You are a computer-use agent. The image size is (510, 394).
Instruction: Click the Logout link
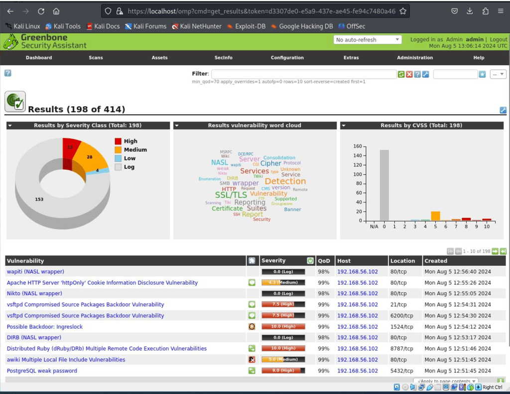point(499,39)
